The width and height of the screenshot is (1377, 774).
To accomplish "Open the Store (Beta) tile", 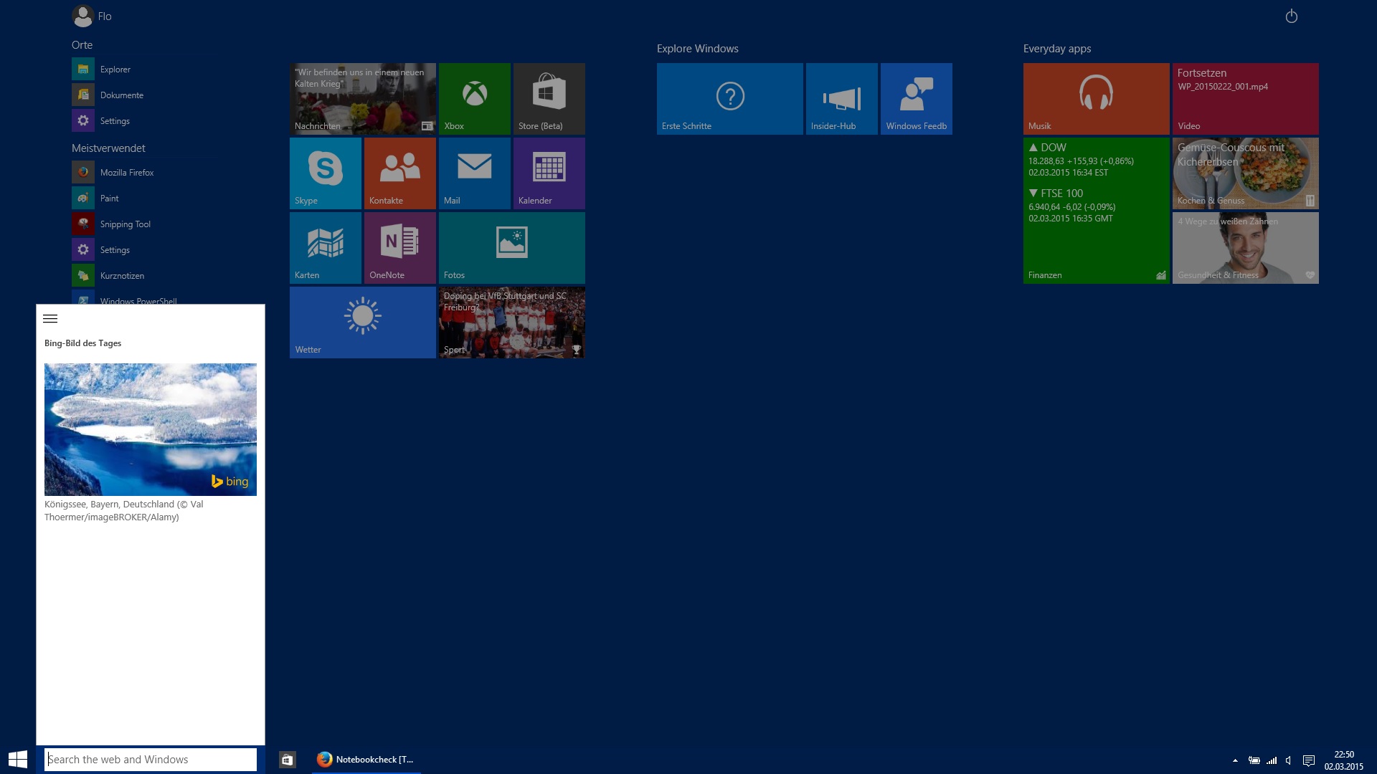I will coord(549,99).
